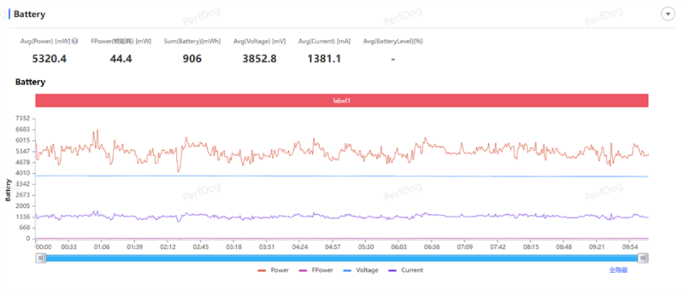Select the red label1 bar
This screenshot has width=684, height=295.
(342, 100)
